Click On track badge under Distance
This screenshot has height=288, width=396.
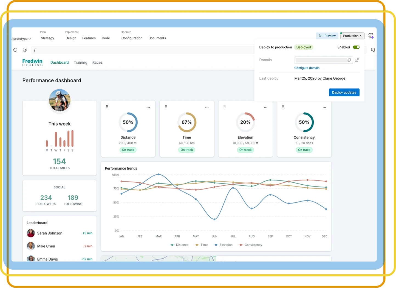tap(128, 150)
